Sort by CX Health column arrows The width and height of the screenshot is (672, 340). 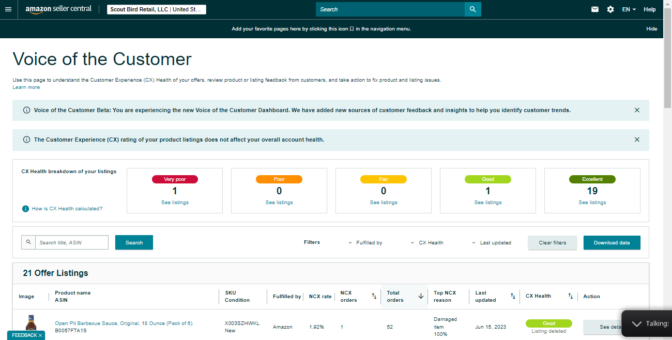pyautogui.click(x=571, y=296)
